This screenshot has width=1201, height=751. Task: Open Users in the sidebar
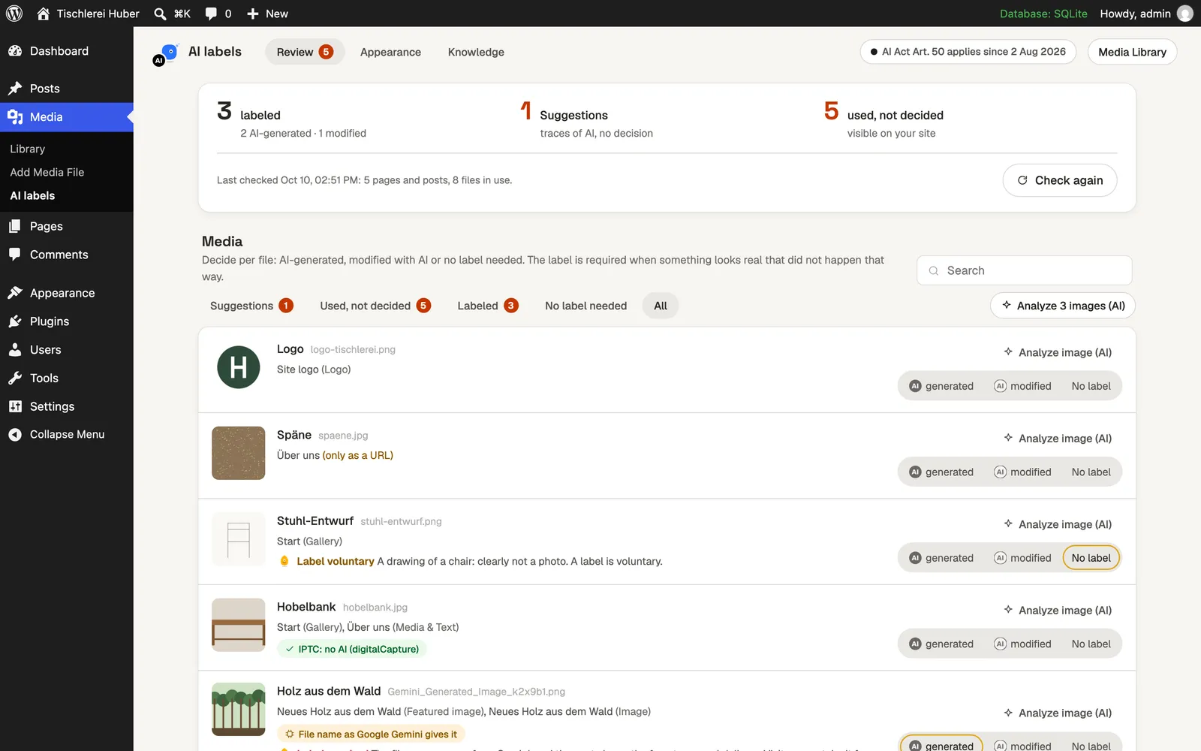click(x=67, y=350)
